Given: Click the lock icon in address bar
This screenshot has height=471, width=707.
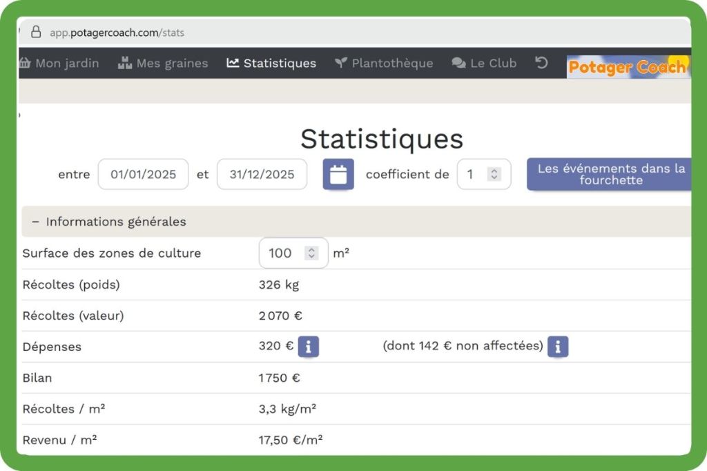Looking at the screenshot, I should pos(36,32).
